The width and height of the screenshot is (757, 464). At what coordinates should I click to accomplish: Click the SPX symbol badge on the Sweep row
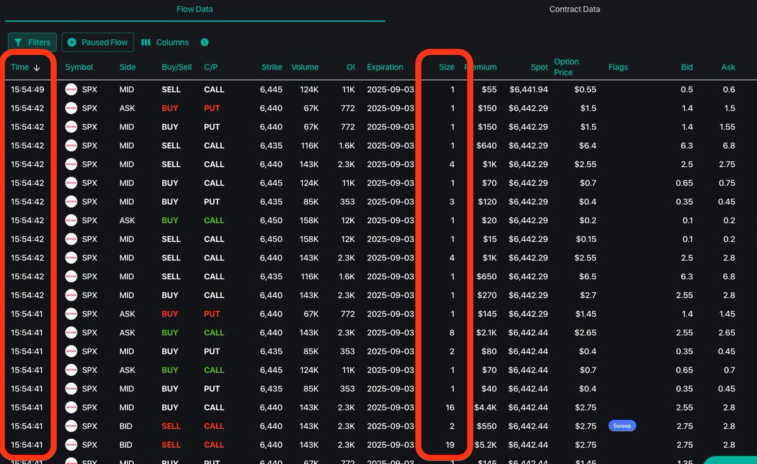click(x=71, y=426)
